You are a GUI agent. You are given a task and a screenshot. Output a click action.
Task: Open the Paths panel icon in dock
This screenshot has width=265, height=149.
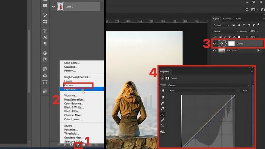point(45,82)
